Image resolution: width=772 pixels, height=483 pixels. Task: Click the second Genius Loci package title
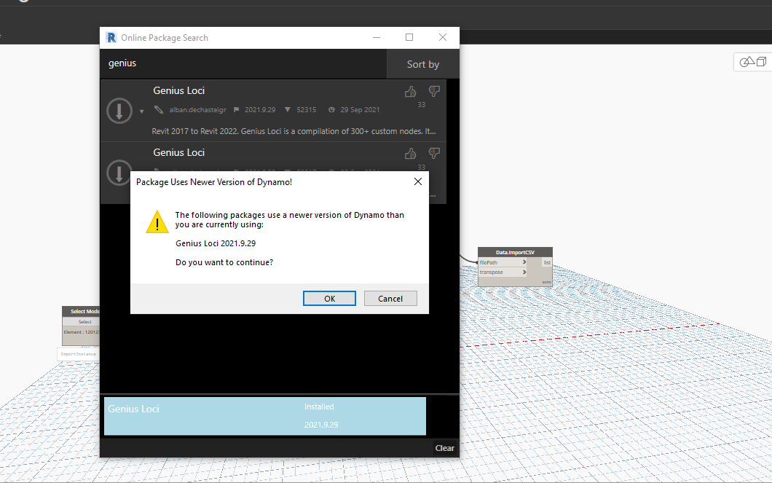point(178,153)
